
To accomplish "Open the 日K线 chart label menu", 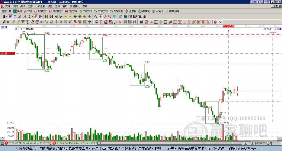I will [x=4, y=27].
